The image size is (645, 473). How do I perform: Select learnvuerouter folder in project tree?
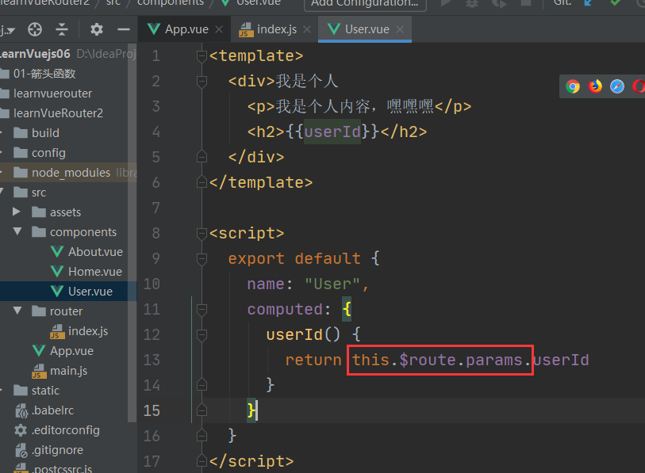52,93
